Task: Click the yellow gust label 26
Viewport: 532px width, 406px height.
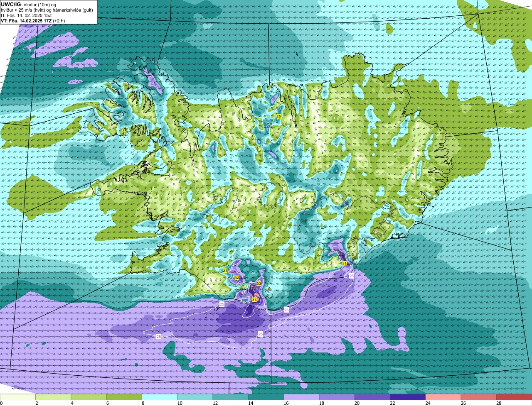Action: coord(225,270)
